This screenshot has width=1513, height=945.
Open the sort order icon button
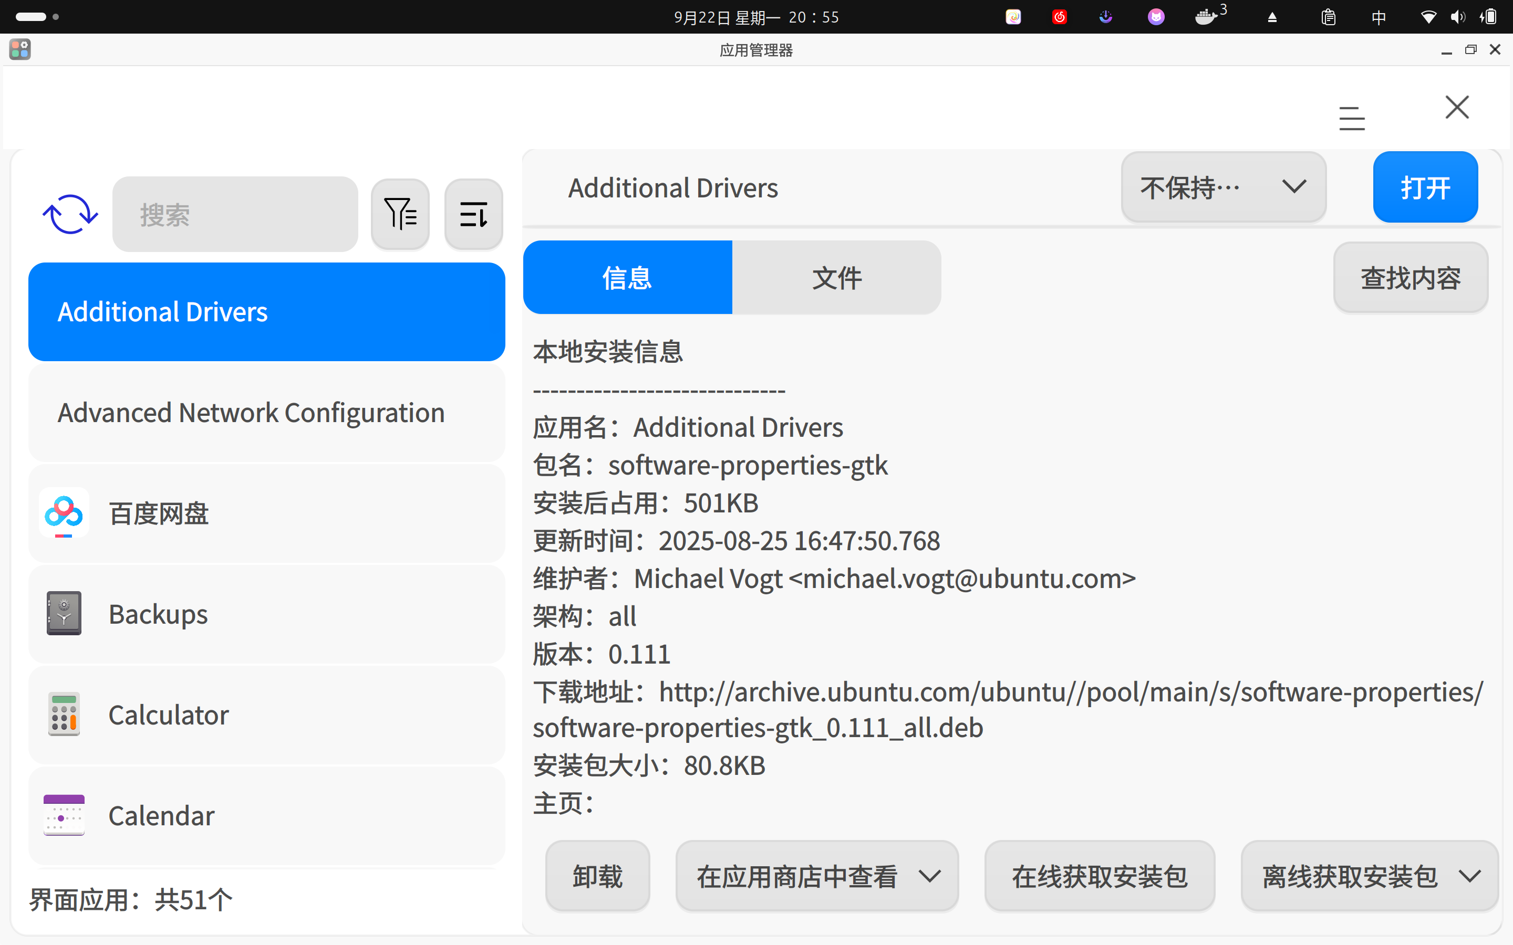pyautogui.click(x=473, y=214)
